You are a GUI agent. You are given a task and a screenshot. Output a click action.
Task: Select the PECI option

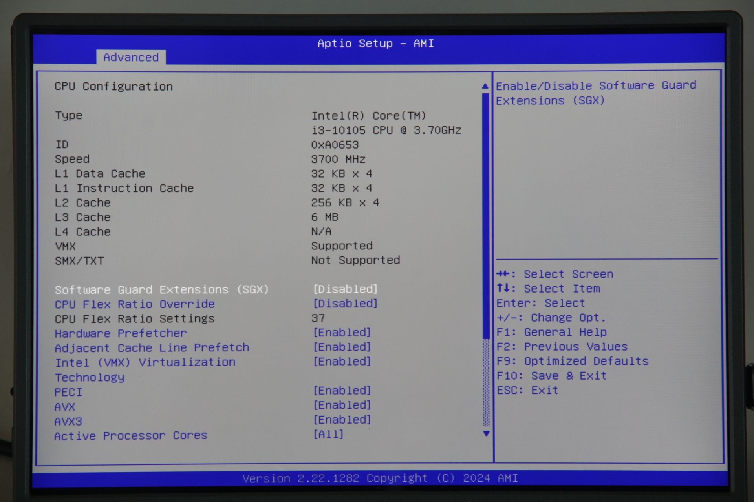pyautogui.click(x=68, y=392)
